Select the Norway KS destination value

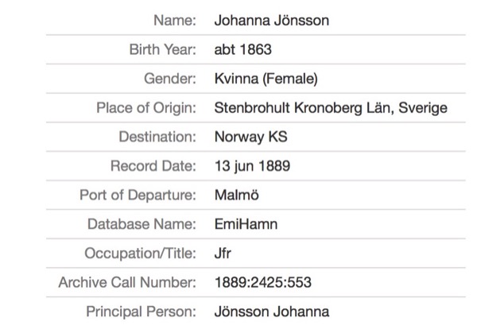(250, 137)
